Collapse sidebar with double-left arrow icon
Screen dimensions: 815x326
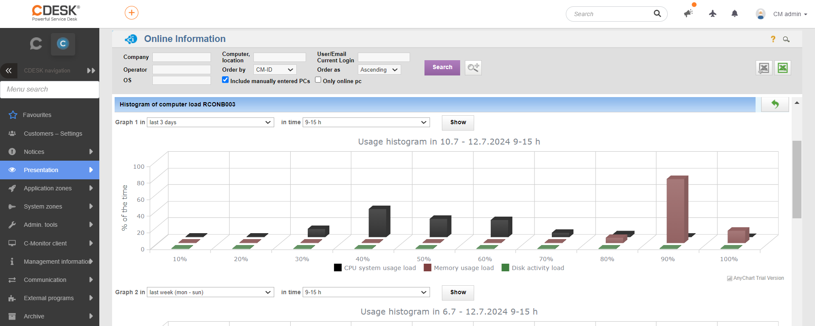click(x=8, y=71)
